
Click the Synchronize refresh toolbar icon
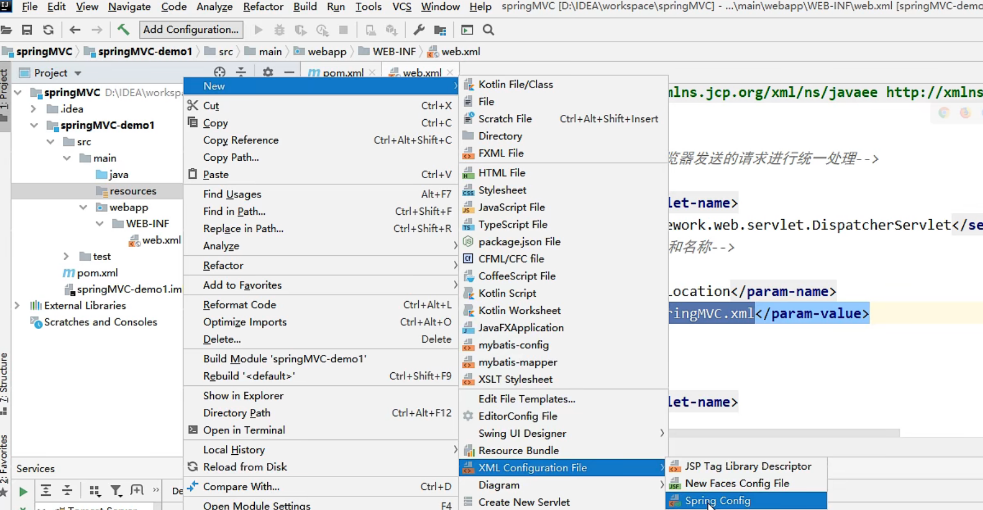tap(48, 30)
